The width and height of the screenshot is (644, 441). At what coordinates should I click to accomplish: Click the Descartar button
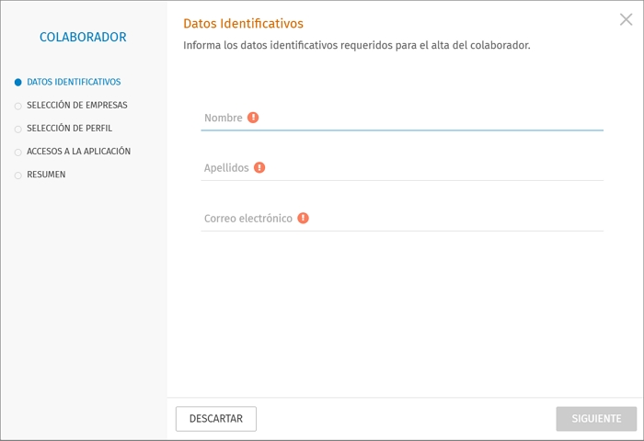216,419
